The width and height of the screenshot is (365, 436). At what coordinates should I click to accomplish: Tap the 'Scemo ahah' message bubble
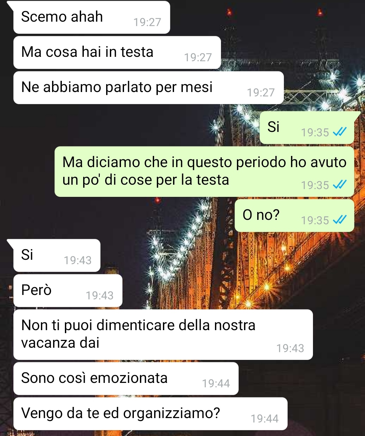click(x=92, y=17)
